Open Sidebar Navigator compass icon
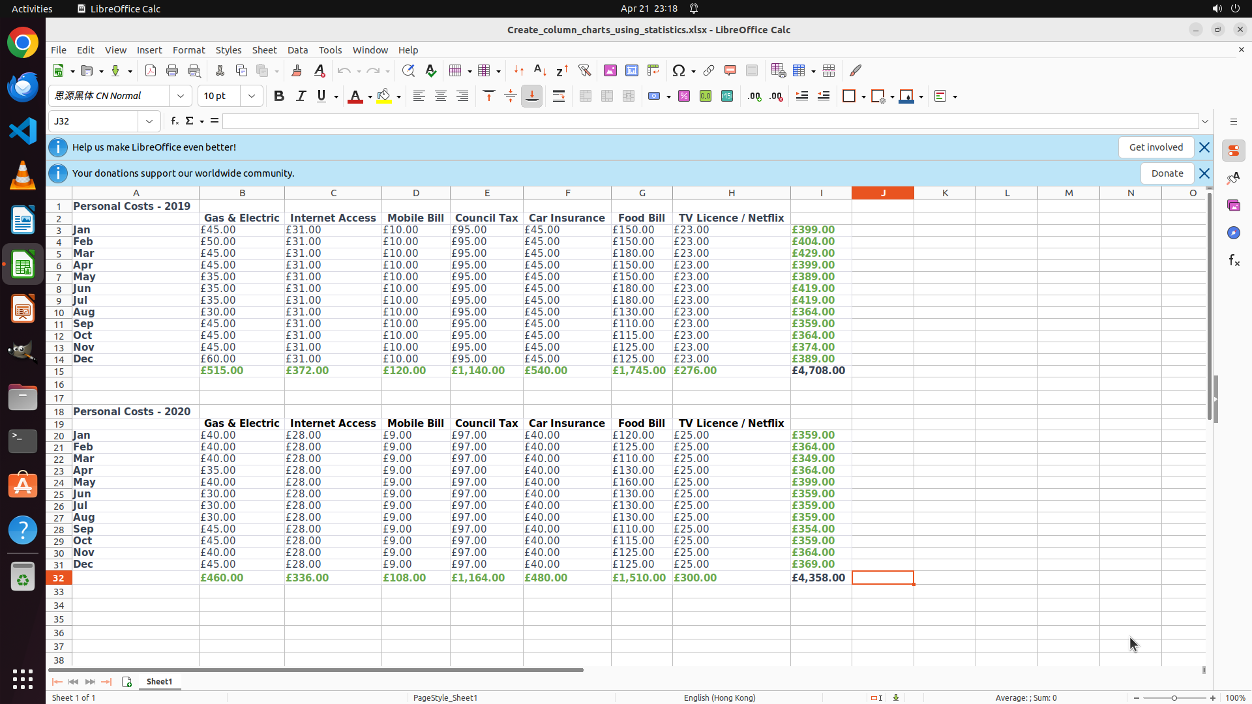The width and height of the screenshot is (1252, 704). [1233, 233]
